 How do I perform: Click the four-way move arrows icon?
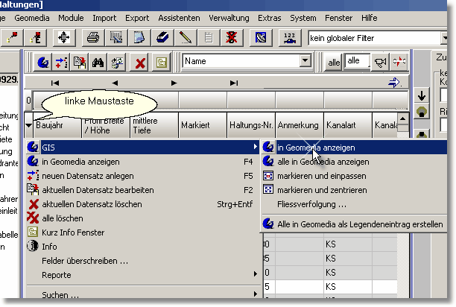(x=64, y=38)
